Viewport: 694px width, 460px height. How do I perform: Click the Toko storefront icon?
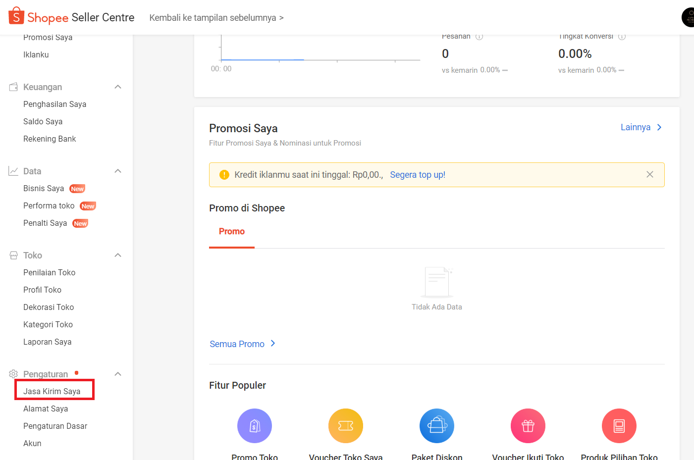[x=13, y=255]
